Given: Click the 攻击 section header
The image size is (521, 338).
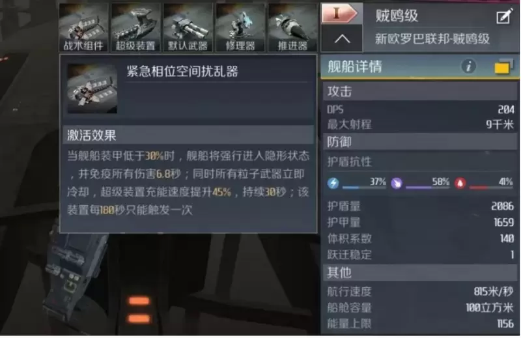Looking at the screenshot, I should click(x=421, y=91).
